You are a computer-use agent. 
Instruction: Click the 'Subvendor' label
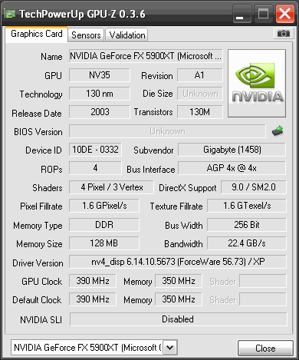coord(153,150)
